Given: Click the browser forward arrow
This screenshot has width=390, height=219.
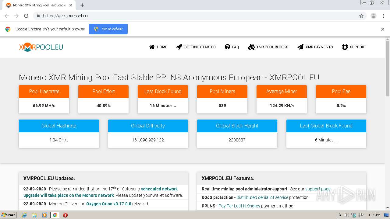Looking at the screenshot, I should click(16, 16).
